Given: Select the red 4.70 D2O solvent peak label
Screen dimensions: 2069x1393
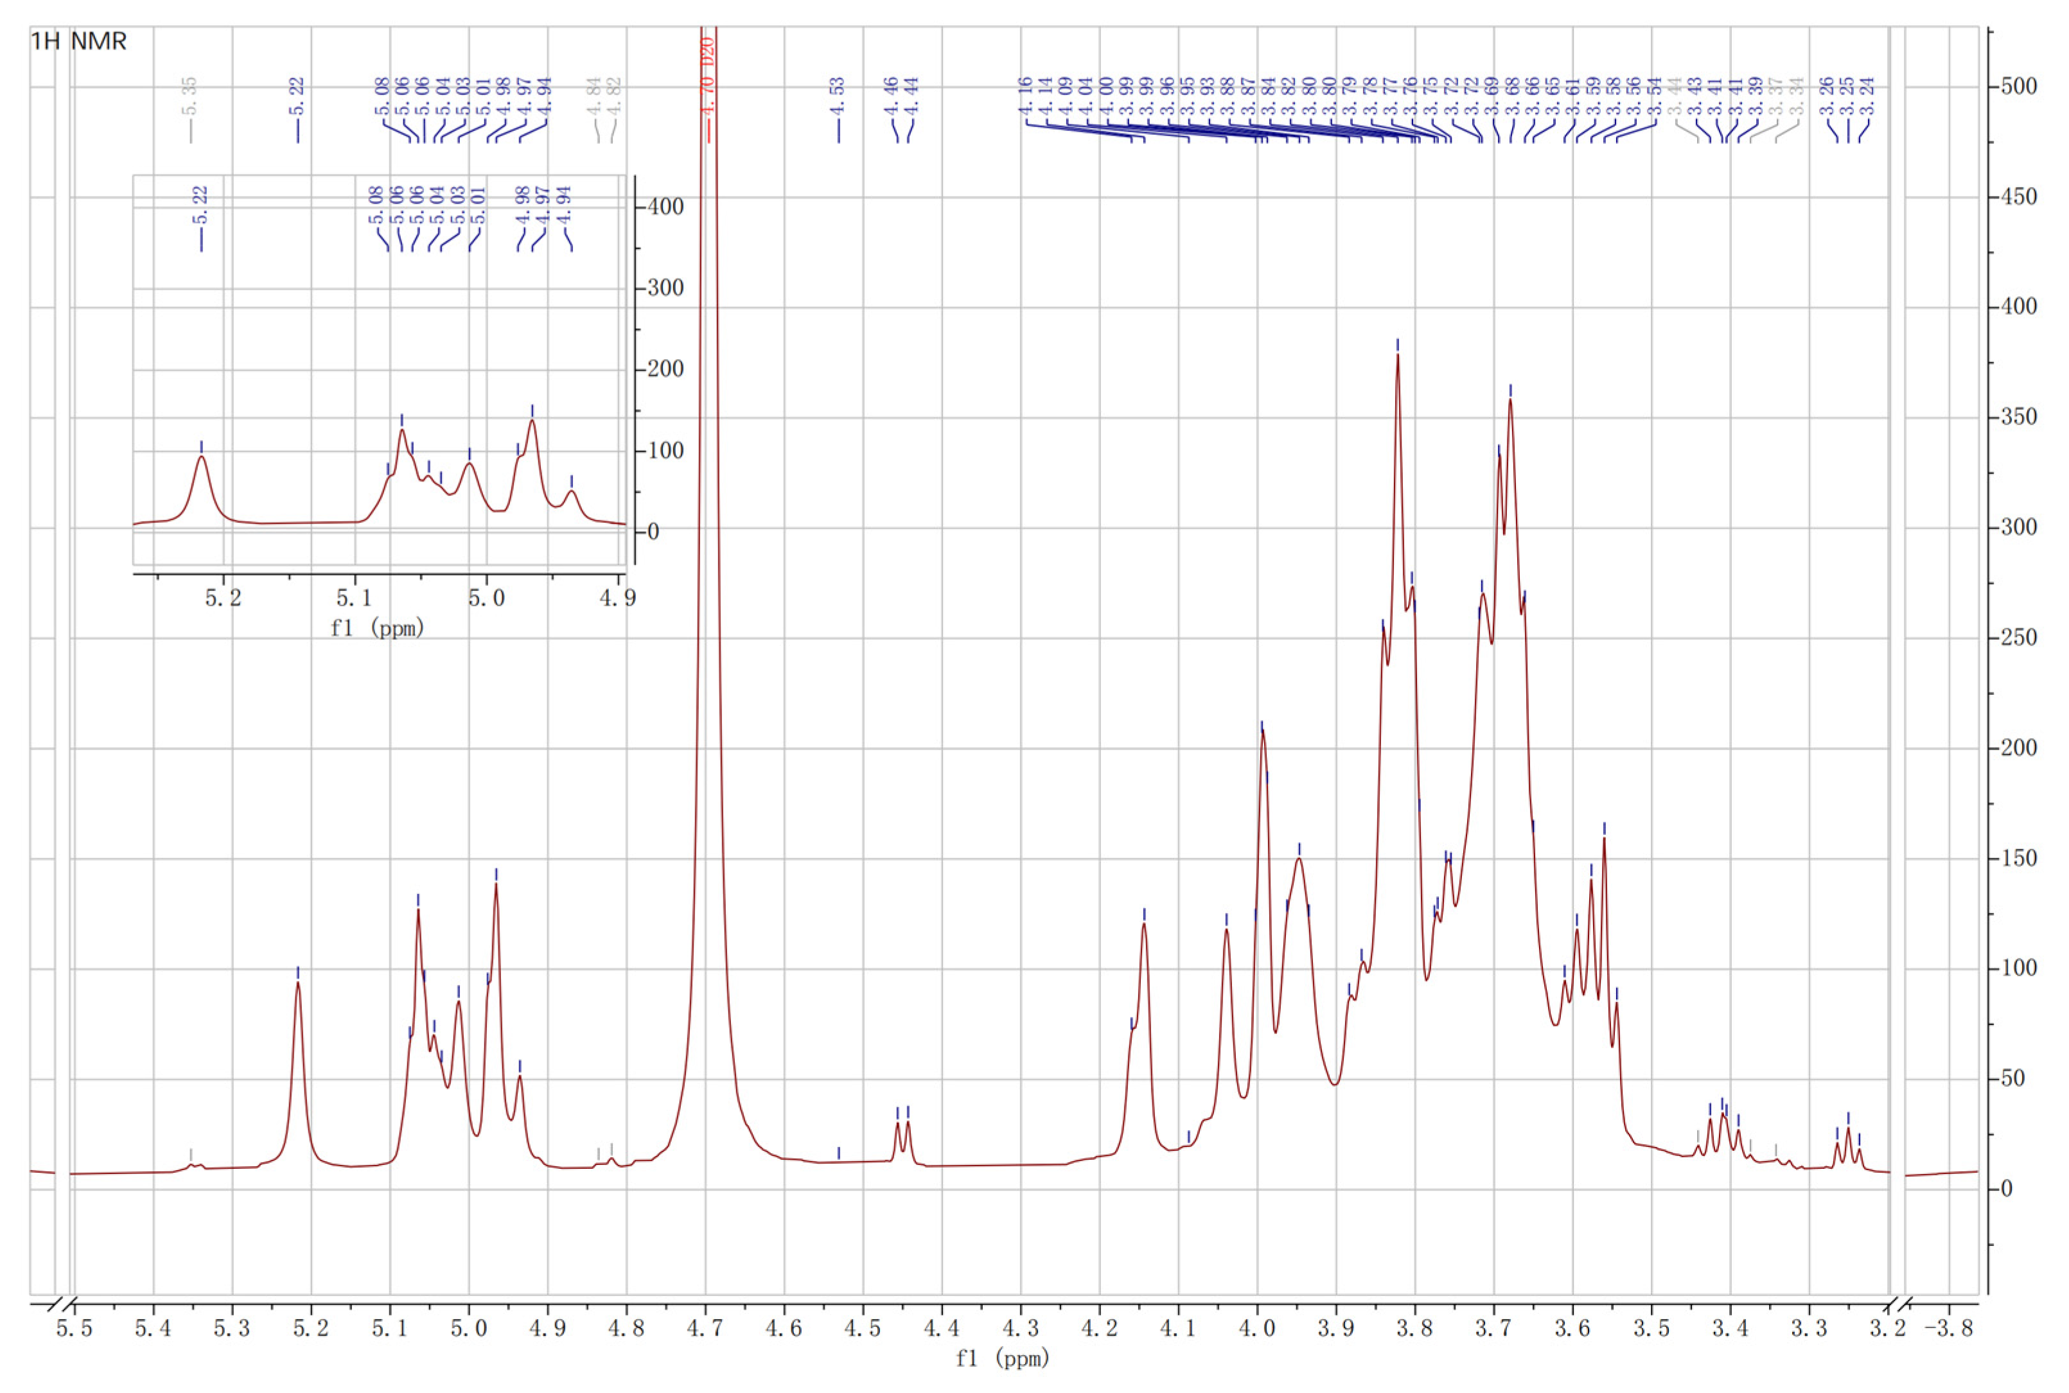Looking at the screenshot, I should [x=708, y=76].
